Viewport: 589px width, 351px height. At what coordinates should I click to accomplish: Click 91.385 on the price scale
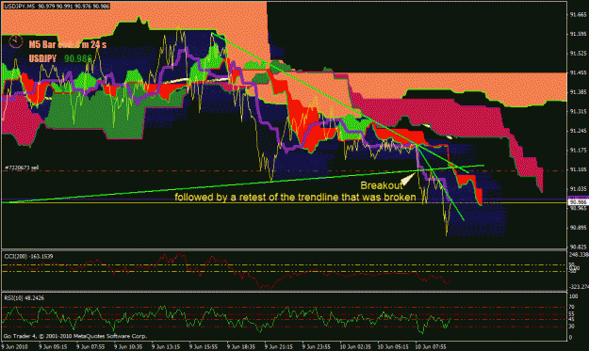pyautogui.click(x=578, y=92)
